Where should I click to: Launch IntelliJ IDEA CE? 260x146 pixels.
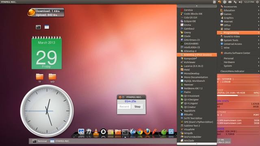(197, 47)
